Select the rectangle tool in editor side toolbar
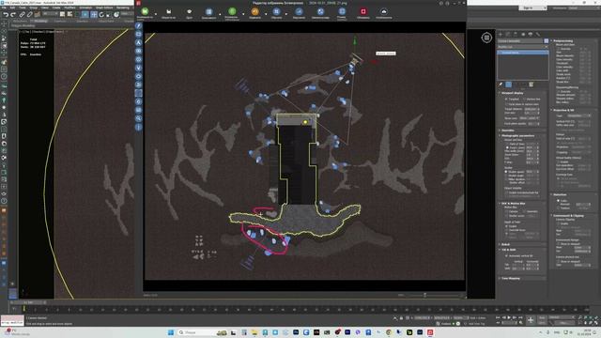Screen dimensions: 601x338 click(139, 34)
